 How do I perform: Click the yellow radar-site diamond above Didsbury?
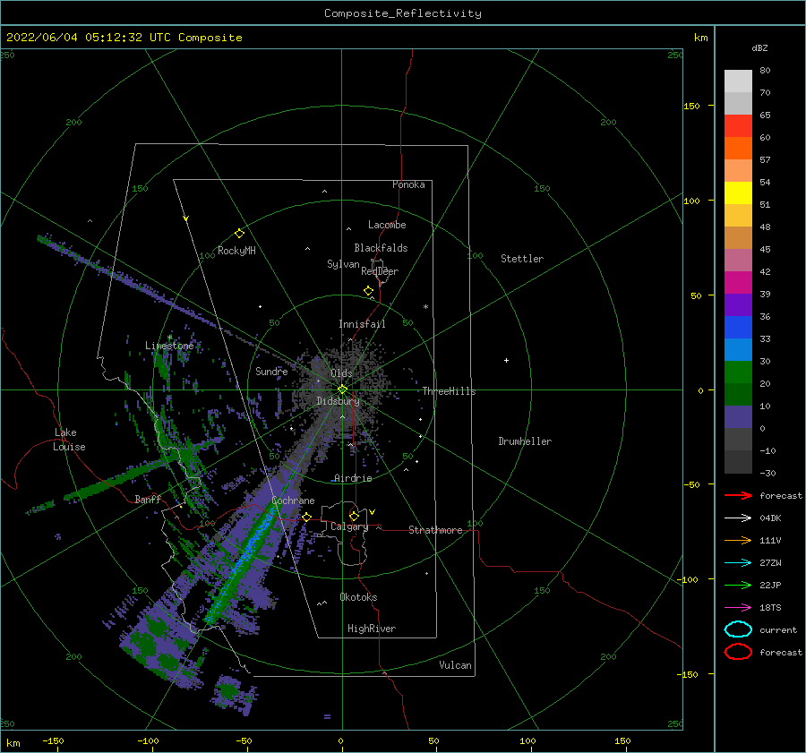point(342,389)
